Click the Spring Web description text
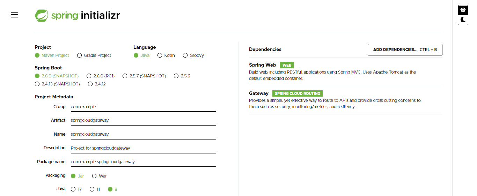The image size is (477, 196). (x=332, y=75)
